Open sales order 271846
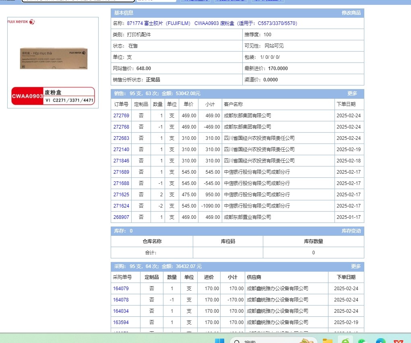The image size is (411, 343). click(x=121, y=160)
